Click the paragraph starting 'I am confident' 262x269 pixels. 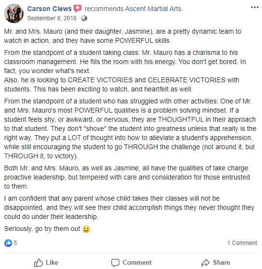coord(129,207)
